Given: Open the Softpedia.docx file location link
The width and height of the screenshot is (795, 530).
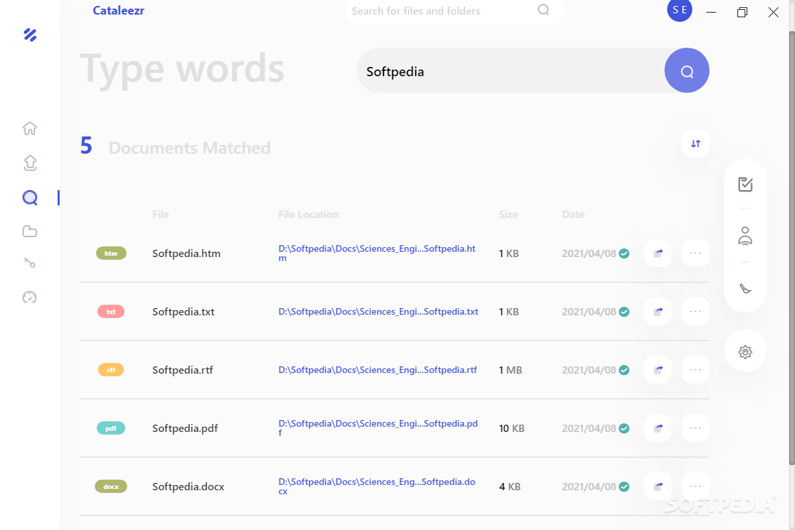Looking at the screenshot, I should pos(377,486).
